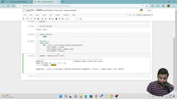Open browser Collections icon
Screen dimensions: 177x99
(163, 6)
